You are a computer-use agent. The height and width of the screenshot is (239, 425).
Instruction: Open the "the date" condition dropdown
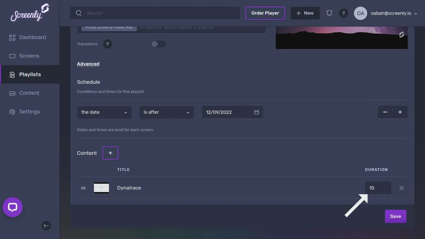point(104,112)
